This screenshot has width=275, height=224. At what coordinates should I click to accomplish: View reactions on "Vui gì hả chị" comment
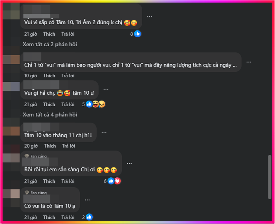(94, 105)
